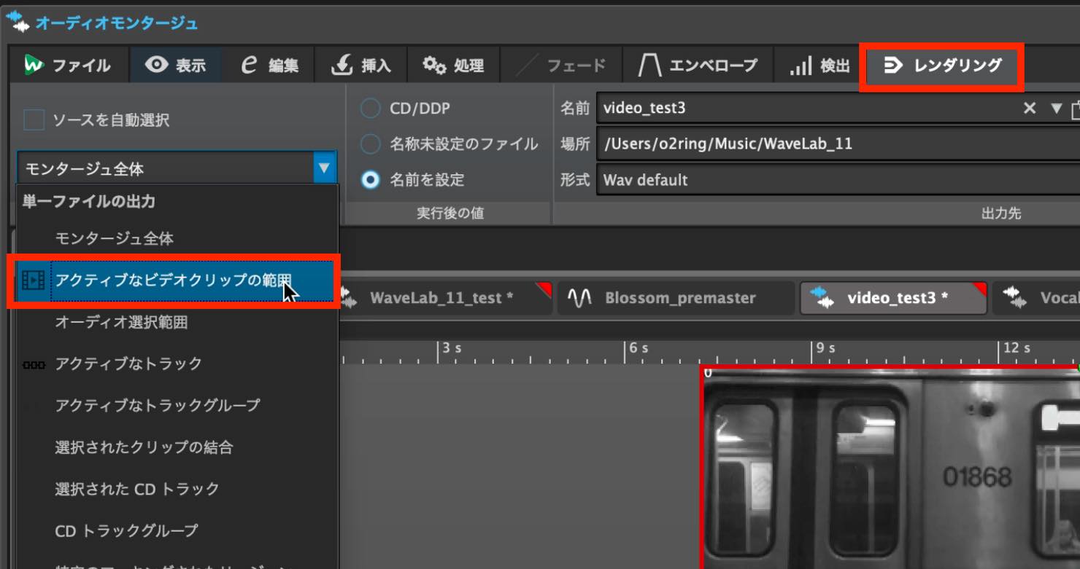Image resolution: width=1080 pixels, height=569 pixels.
Task: Click the 9 s mark on timeline ruler
Action: point(826,348)
